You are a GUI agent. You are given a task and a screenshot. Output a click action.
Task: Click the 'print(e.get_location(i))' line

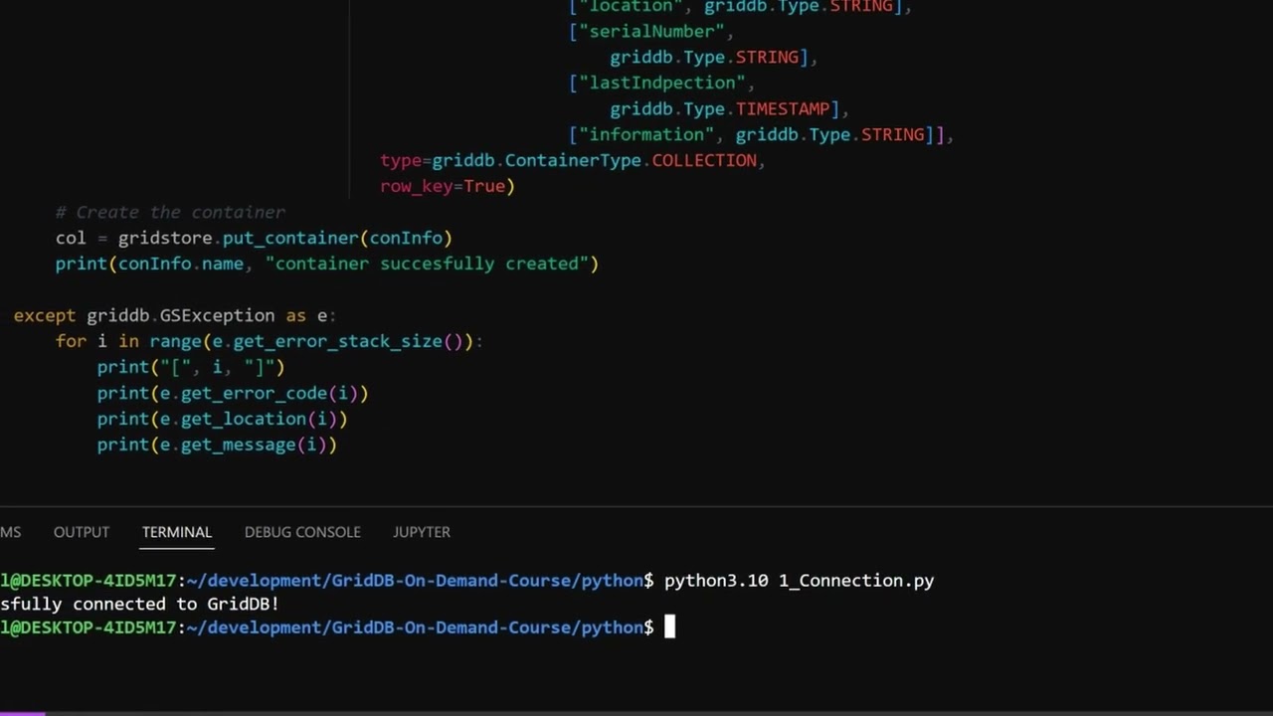pyautogui.click(x=222, y=419)
